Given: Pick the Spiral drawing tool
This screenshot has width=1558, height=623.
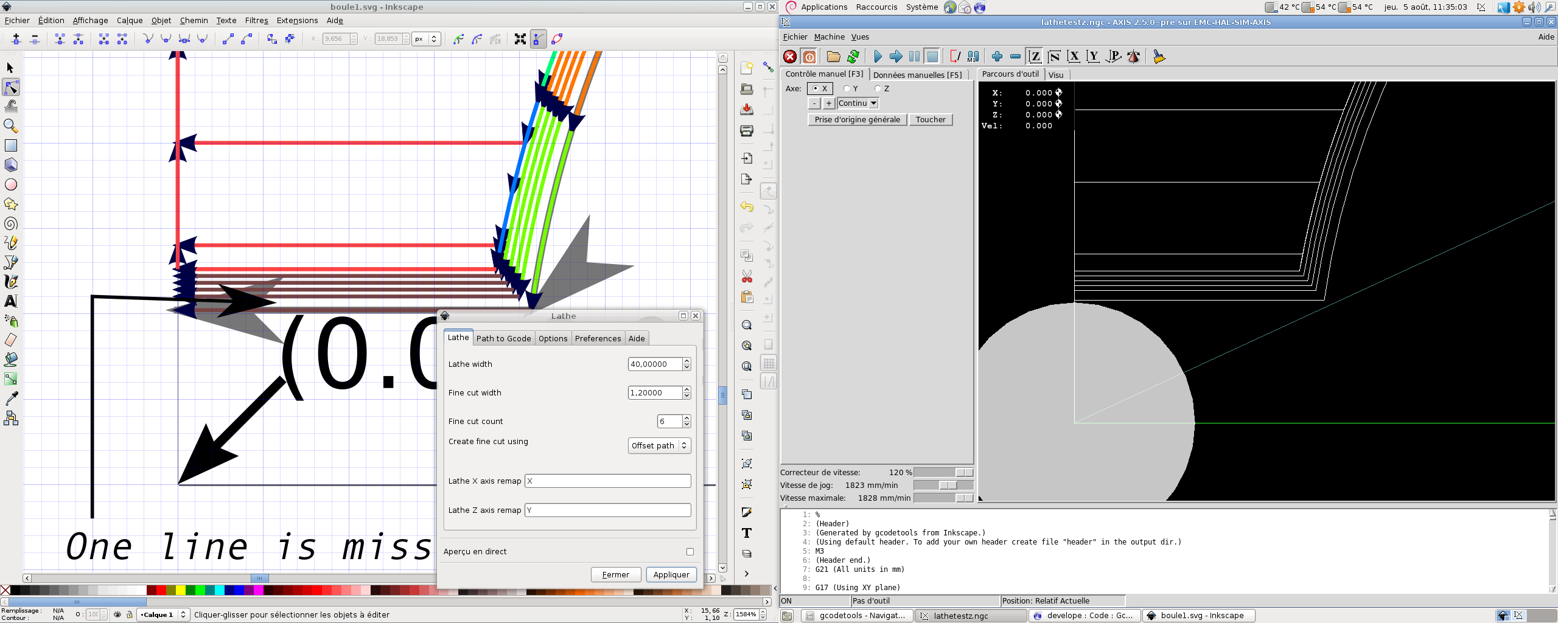Looking at the screenshot, I should [x=10, y=224].
